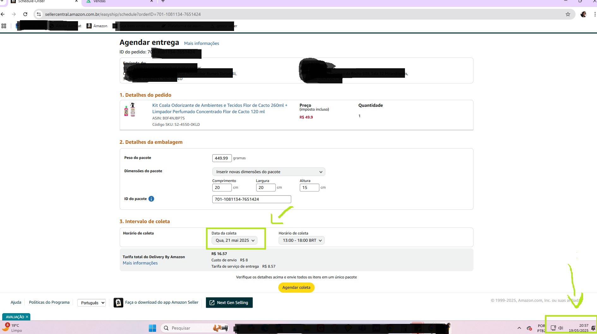This screenshot has width=597, height=334.
Task: Change language with the Português dropdown
Action: point(92,303)
